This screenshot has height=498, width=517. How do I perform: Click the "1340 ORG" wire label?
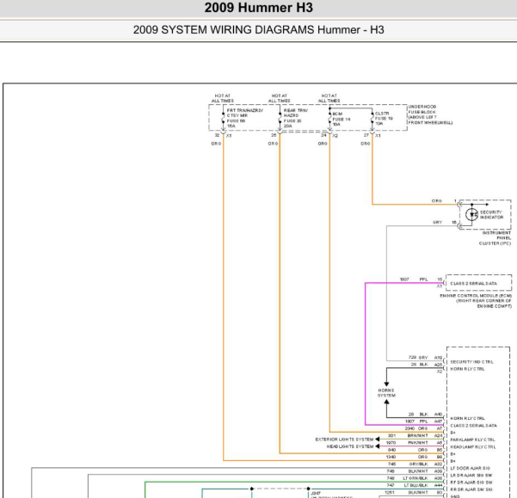[x=407, y=457]
